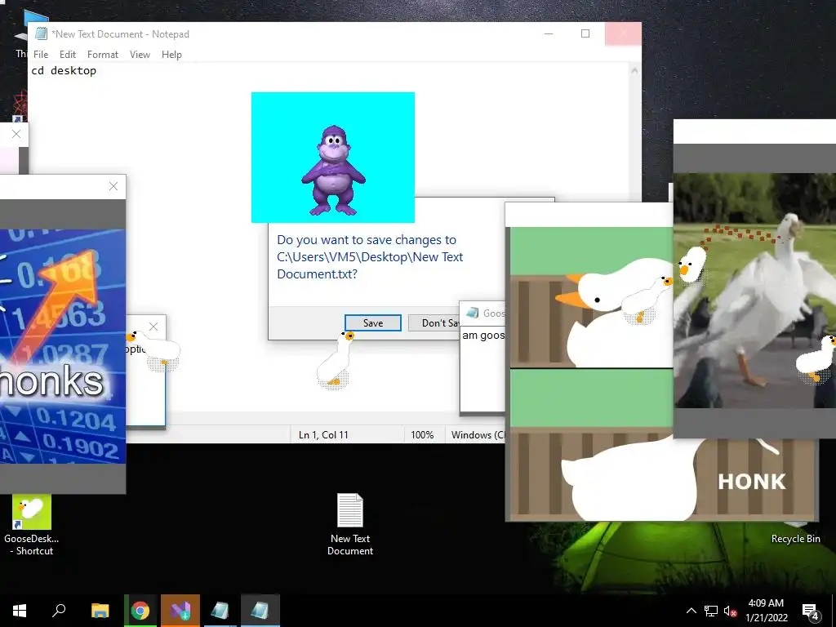Select the GooseDesktop Shortcut desktop icon
Viewport: 836px width, 627px height.
[32, 525]
